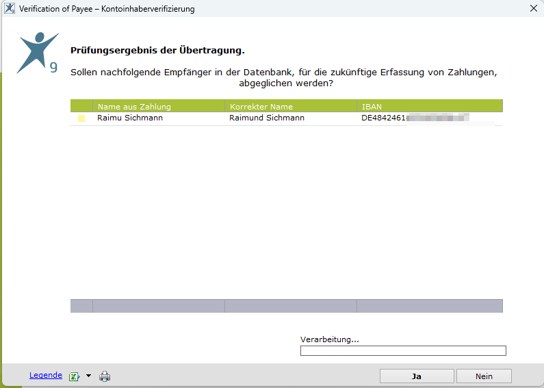Screen dimensions: 544x388
Task: Select the IBAN cell starting with DE4842461
Action: (x=415, y=118)
